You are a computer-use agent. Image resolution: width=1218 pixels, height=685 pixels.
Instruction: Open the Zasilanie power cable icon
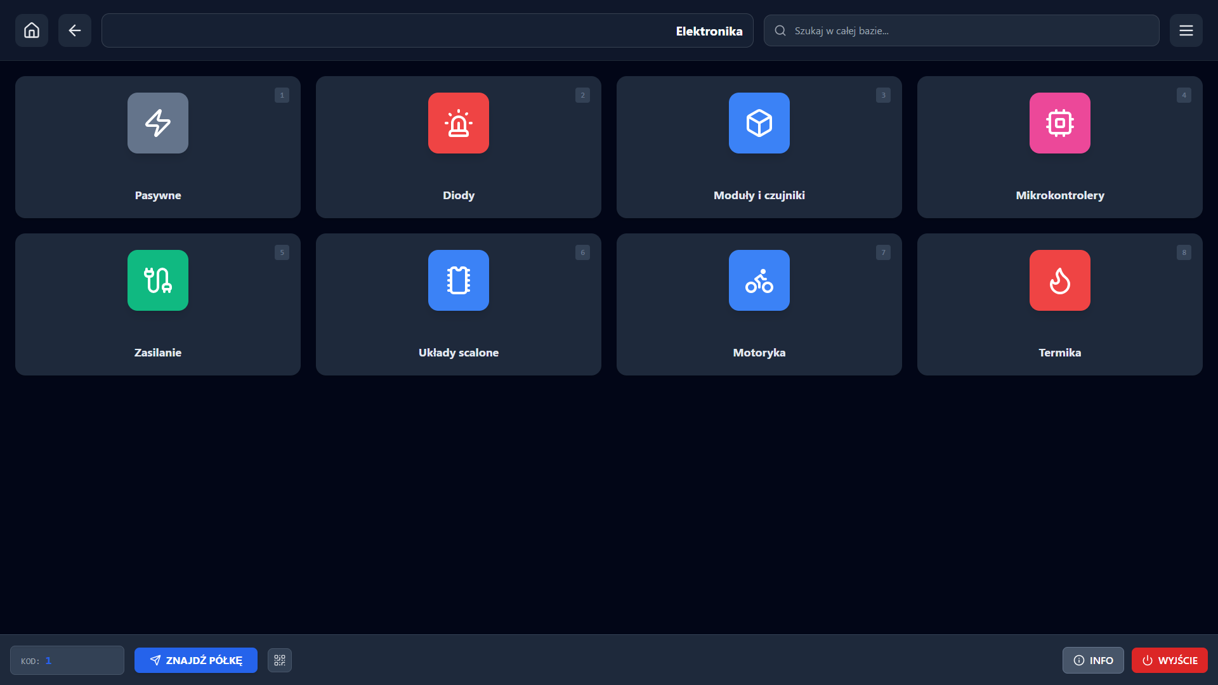(158, 280)
